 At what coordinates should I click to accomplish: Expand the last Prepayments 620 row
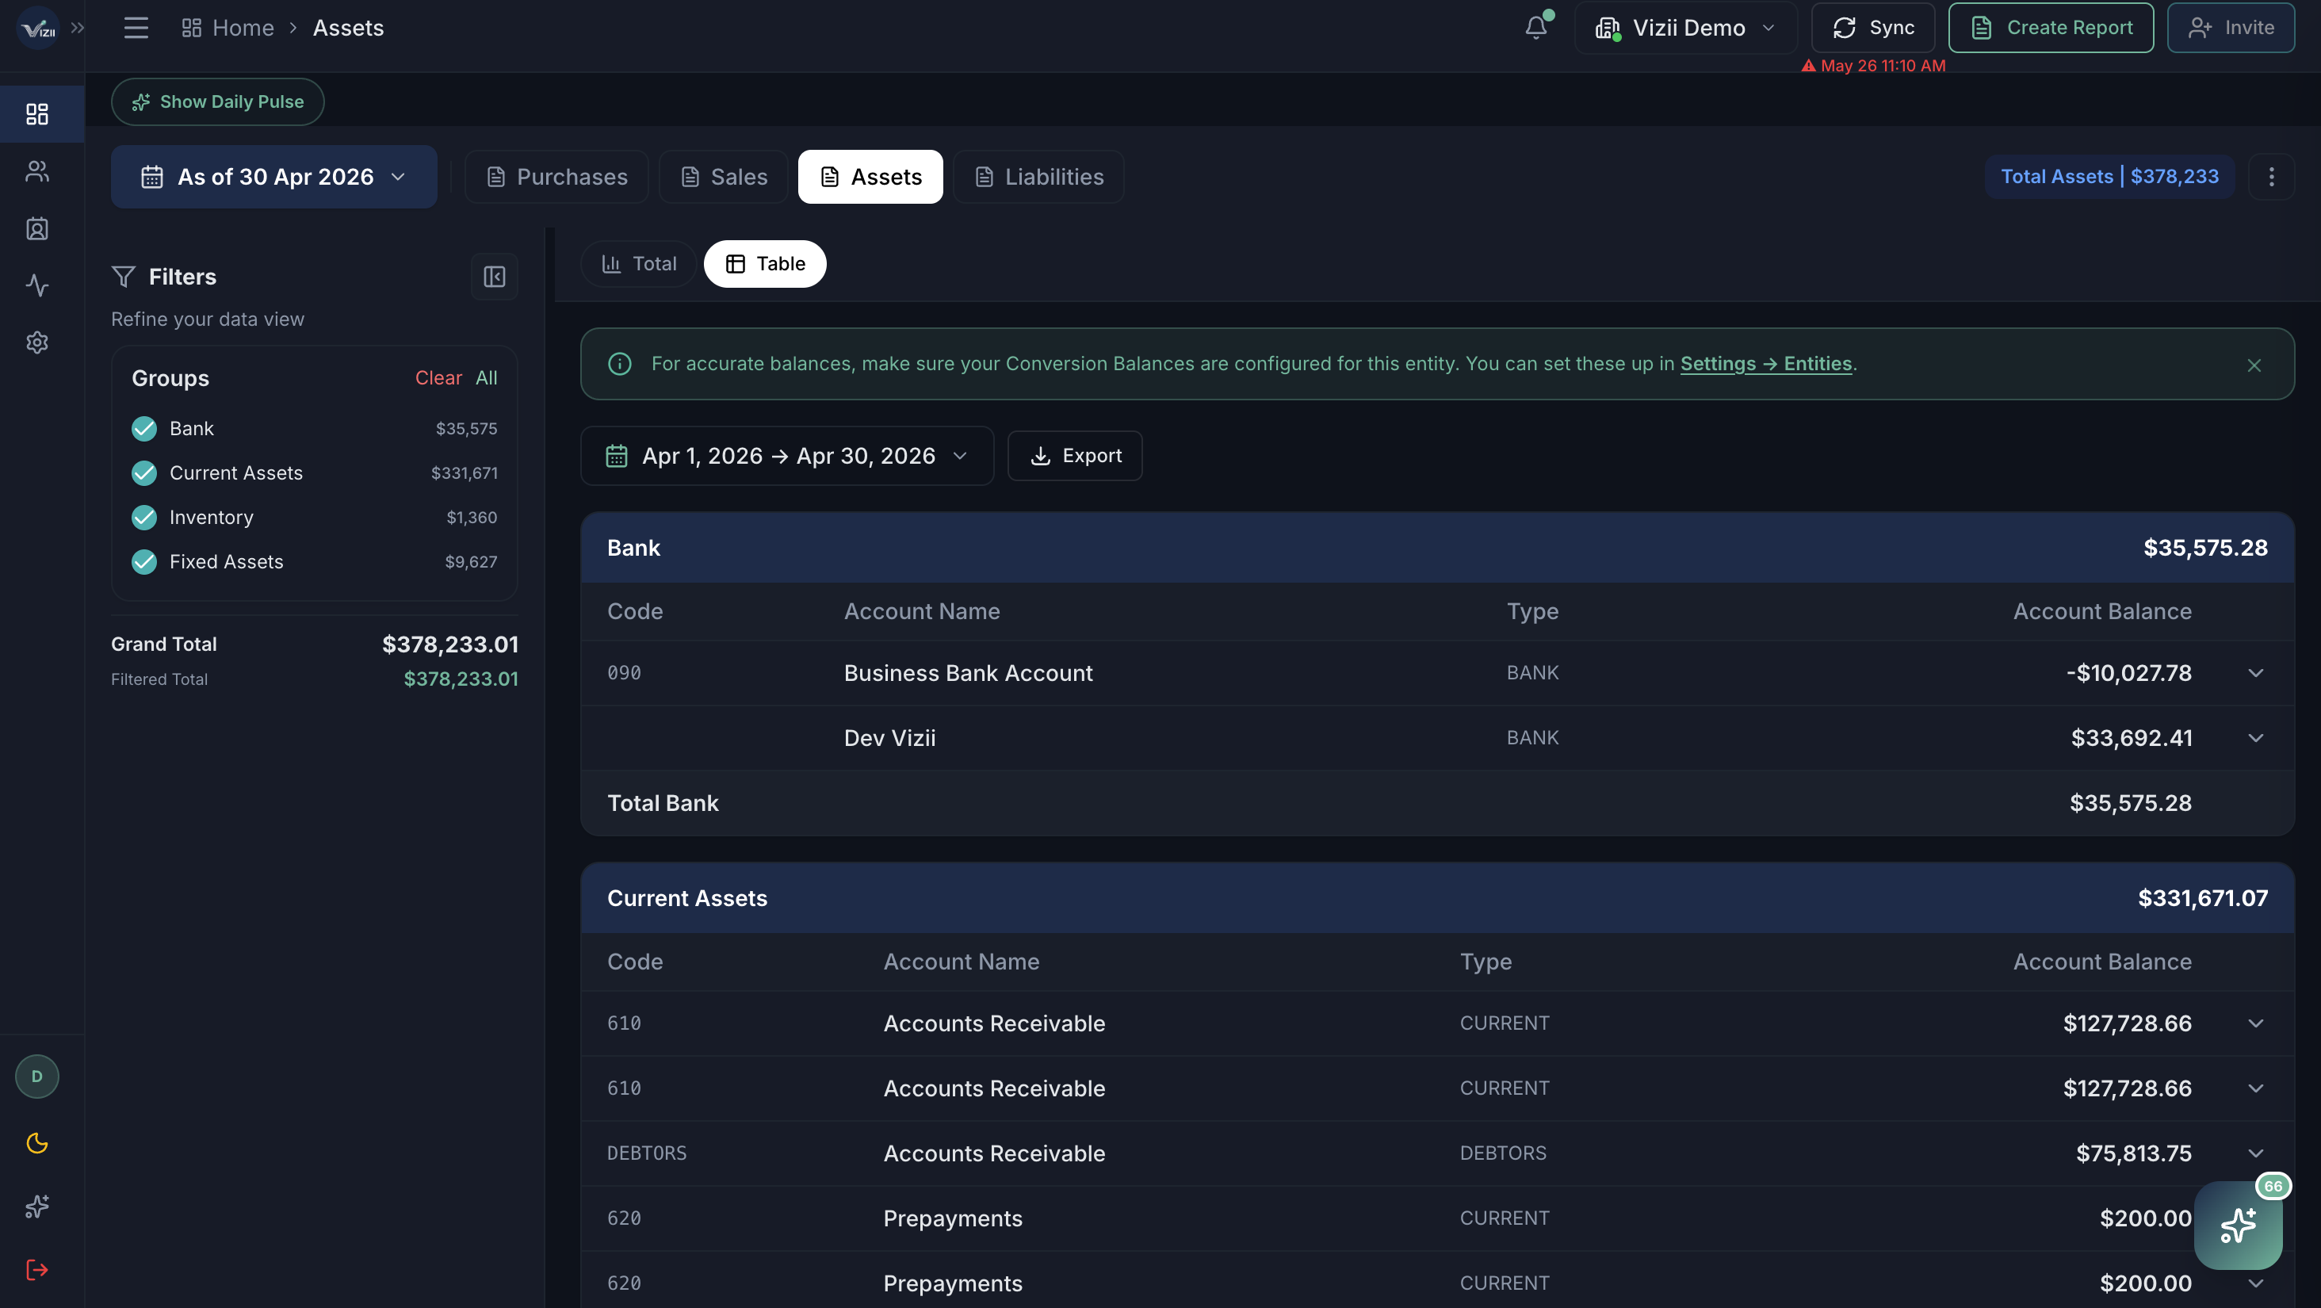[2255, 1283]
